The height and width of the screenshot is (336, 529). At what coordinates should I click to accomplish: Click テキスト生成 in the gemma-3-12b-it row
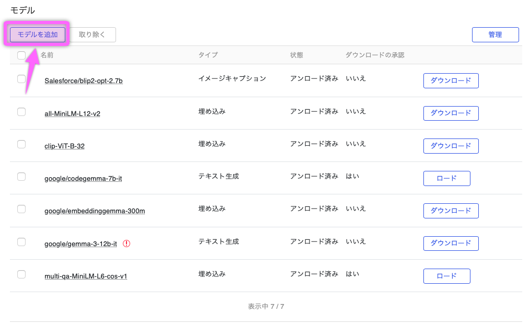[218, 241]
